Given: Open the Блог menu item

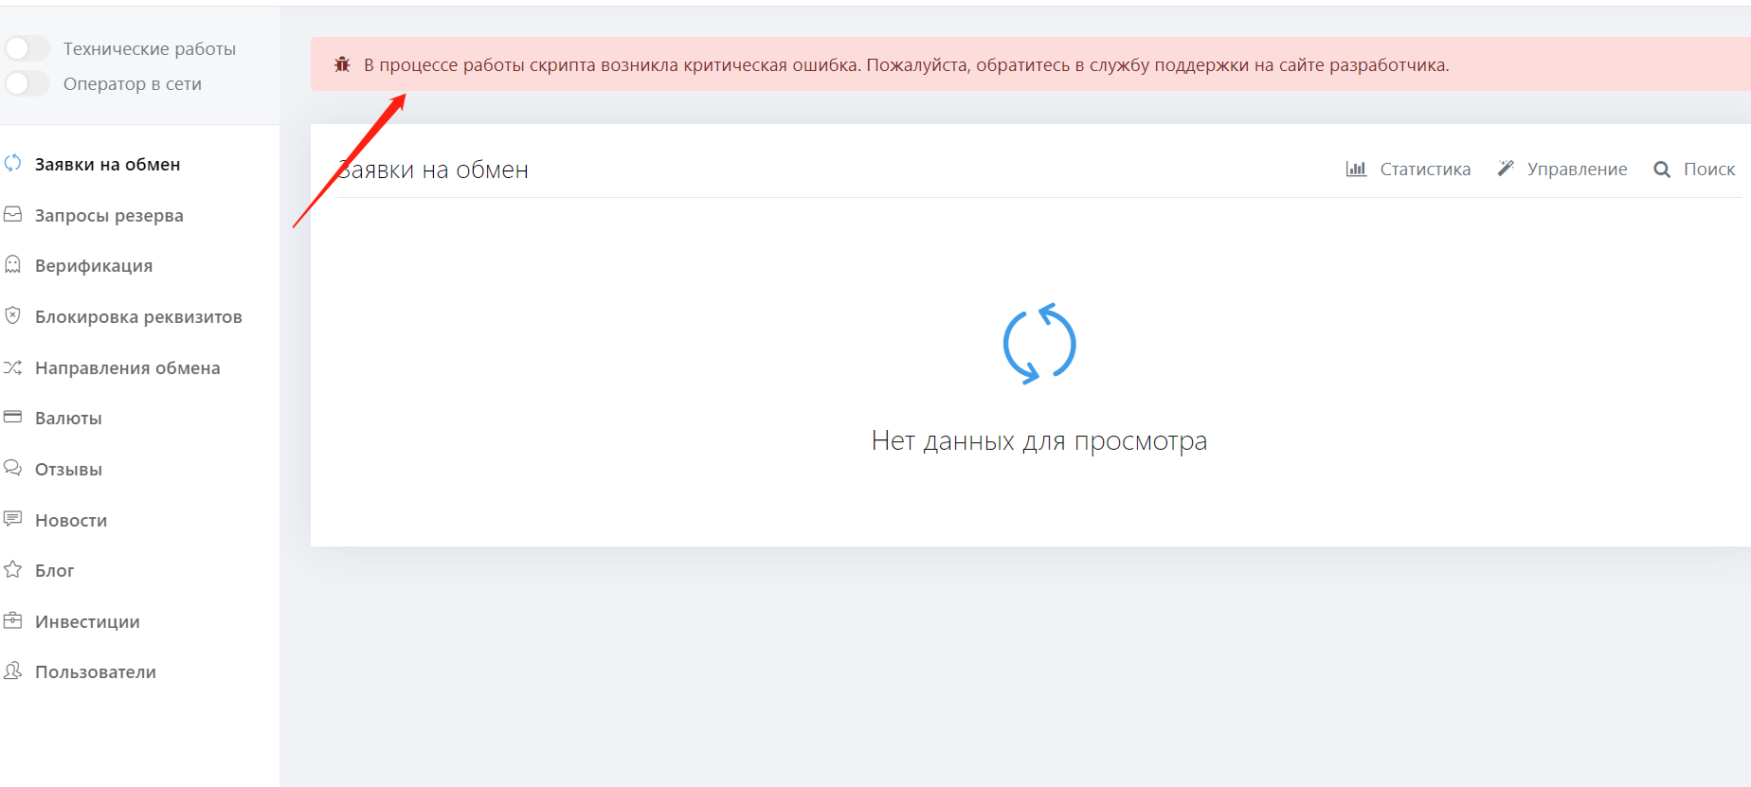Looking at the screenshot, I should coord(54,570).
